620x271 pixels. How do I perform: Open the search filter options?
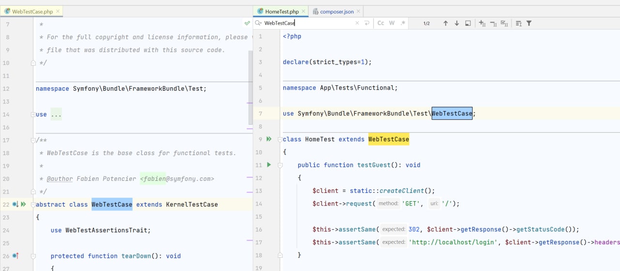coord(529,23)
